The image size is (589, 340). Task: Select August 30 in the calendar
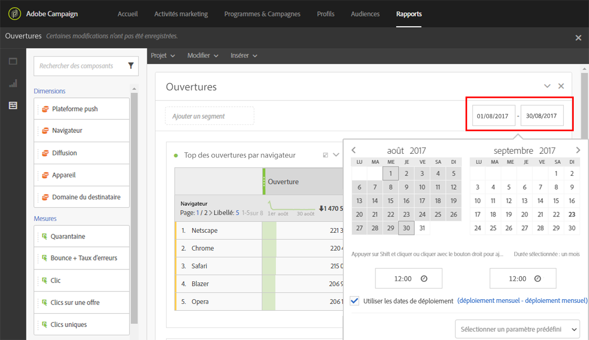click(406, 228)
